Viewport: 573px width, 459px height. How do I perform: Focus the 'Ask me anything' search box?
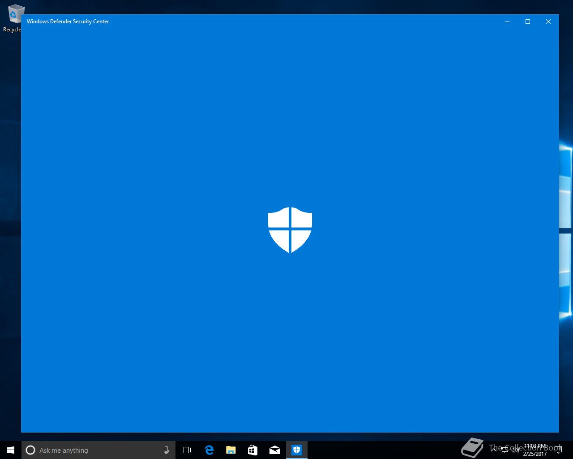(98, 450)
